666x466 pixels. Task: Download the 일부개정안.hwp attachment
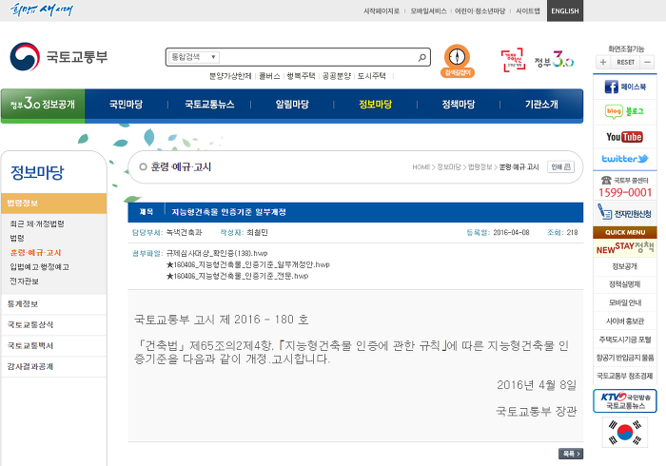click(248, 264)
